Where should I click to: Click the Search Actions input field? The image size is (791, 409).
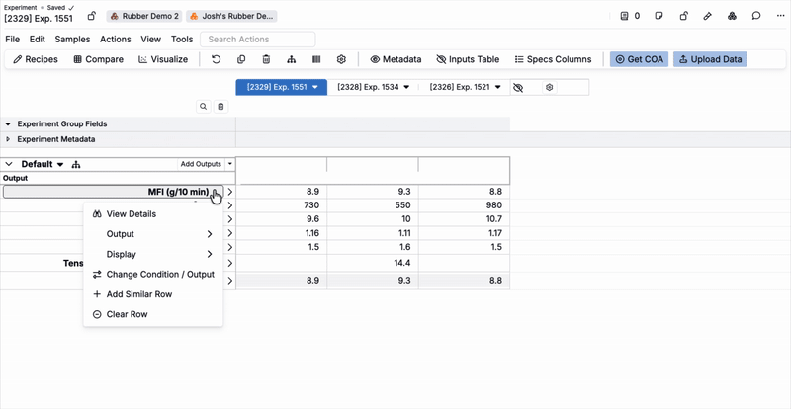pos(257,40)
